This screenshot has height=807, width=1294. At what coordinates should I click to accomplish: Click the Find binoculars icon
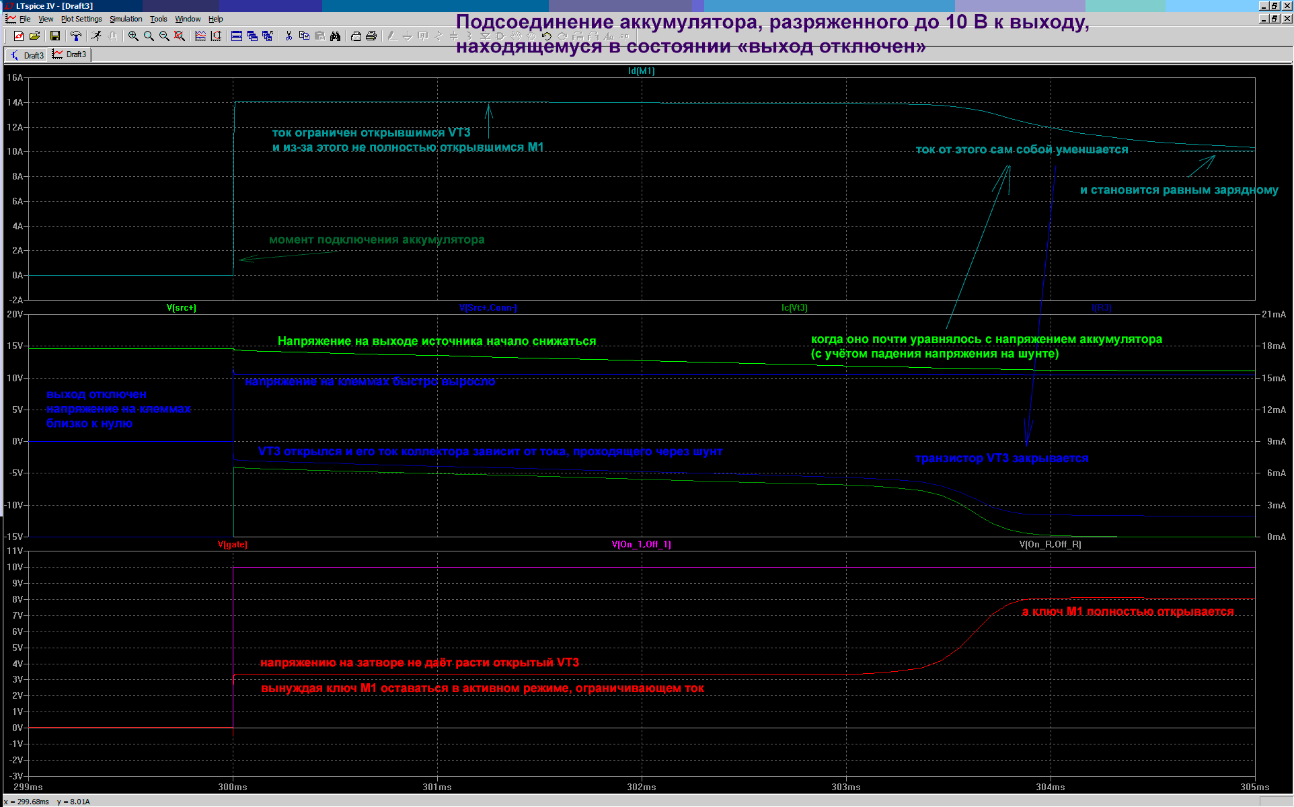click(335, 36)
